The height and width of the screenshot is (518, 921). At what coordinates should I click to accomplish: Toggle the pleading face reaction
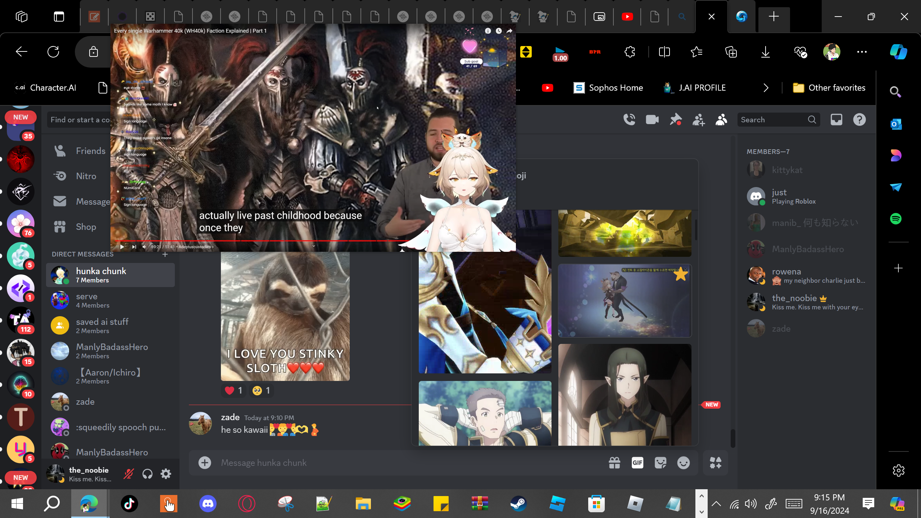[x=262, y=391]
